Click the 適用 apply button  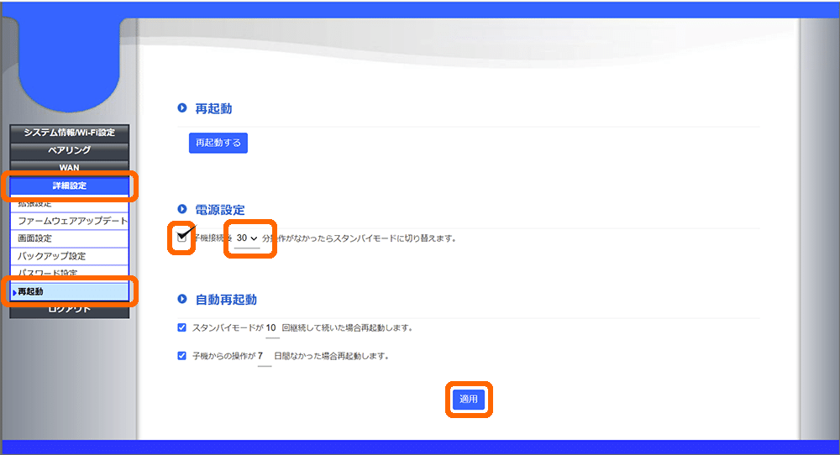pyautogui.click(x=468, y=400)
